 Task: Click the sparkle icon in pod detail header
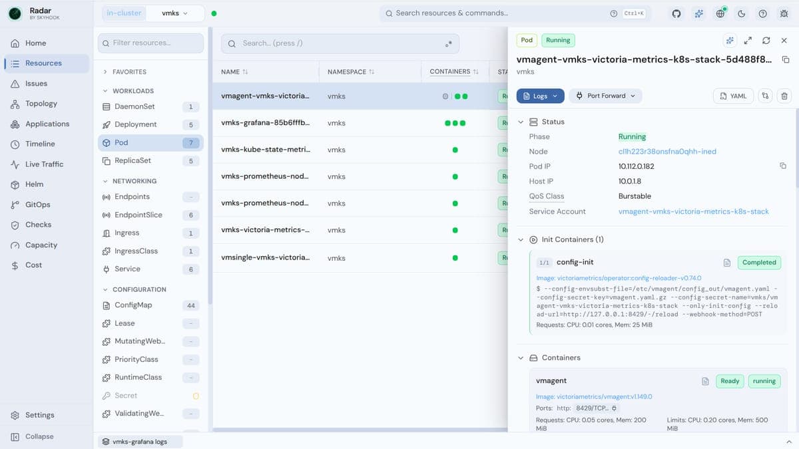click(730, 41)
